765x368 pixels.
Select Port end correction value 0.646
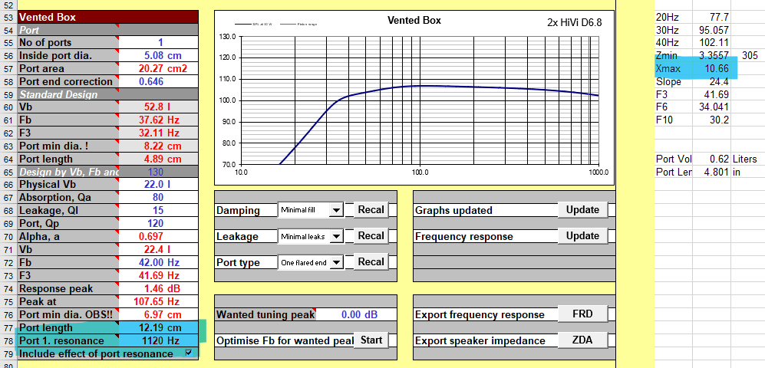tap(159, 81)
